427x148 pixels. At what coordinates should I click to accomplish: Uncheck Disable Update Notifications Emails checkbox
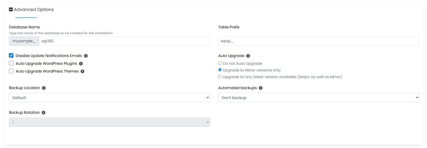pos(11,56)
